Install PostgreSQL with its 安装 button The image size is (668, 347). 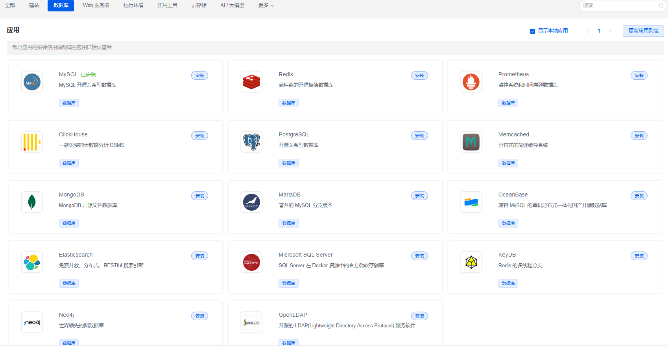coord(419,136)
